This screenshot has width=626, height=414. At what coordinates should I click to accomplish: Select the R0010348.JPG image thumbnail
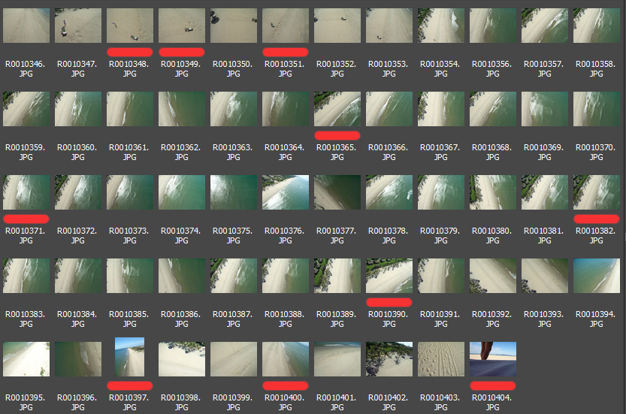tap(130, 26)
